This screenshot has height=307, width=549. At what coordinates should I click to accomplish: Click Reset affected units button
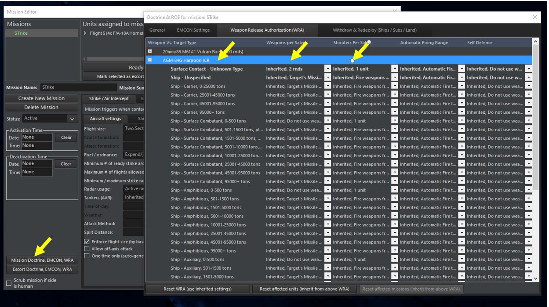point(305,289)
